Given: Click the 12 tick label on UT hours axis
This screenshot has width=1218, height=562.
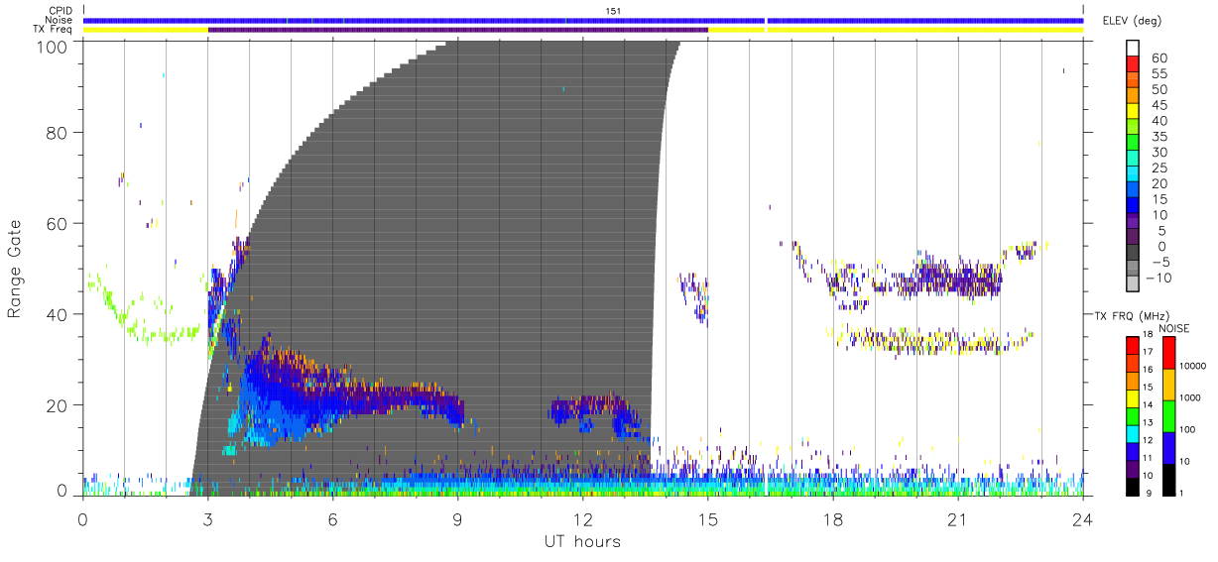Looking at the screenshot, I should [583, 518].
